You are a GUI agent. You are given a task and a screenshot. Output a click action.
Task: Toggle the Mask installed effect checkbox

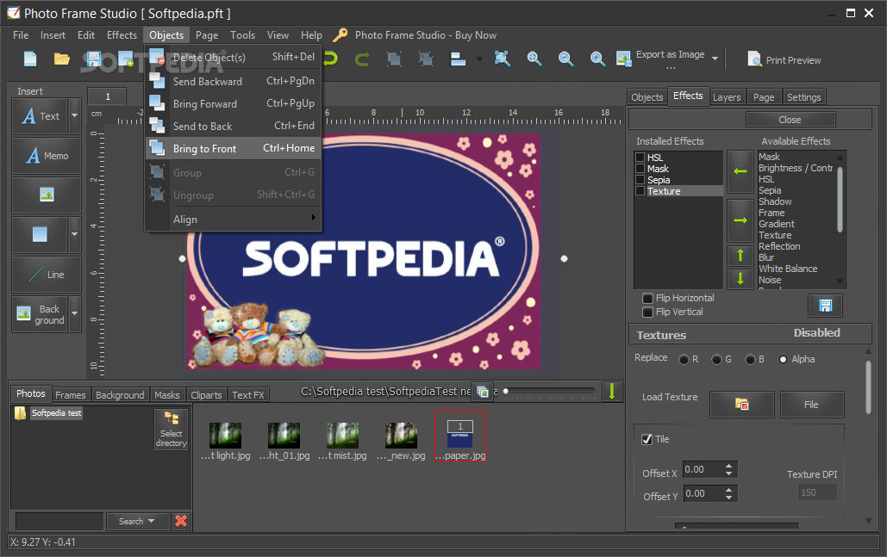640,169
